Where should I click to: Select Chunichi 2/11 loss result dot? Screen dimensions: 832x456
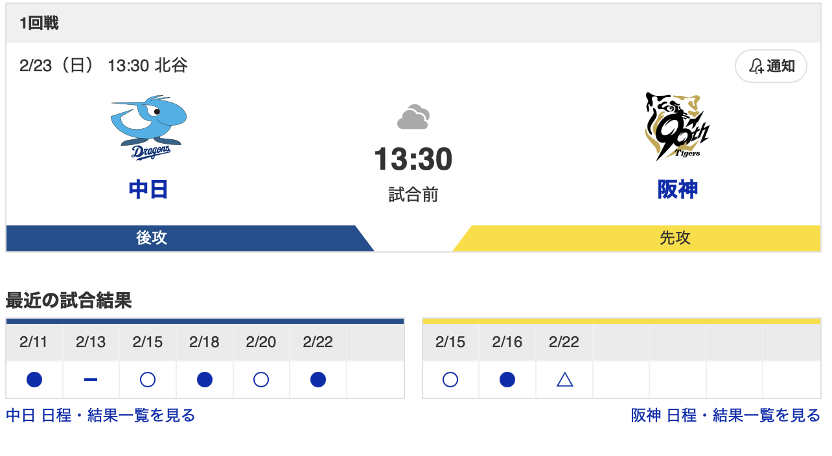coord(34,380)
